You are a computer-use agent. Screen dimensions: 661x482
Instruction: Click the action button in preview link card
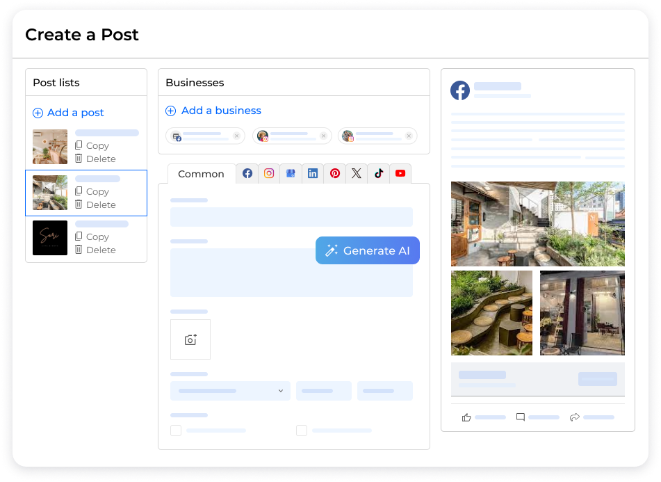(x=597, y=378)
